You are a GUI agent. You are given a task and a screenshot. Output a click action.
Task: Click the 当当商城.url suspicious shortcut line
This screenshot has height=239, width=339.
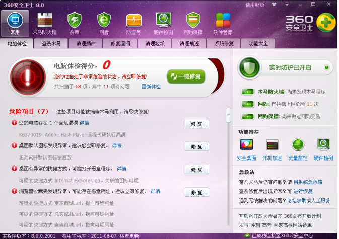click(x=66, y=225)
